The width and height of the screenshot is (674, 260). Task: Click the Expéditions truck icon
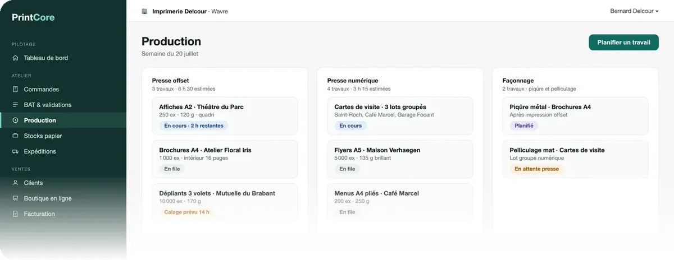15,151
